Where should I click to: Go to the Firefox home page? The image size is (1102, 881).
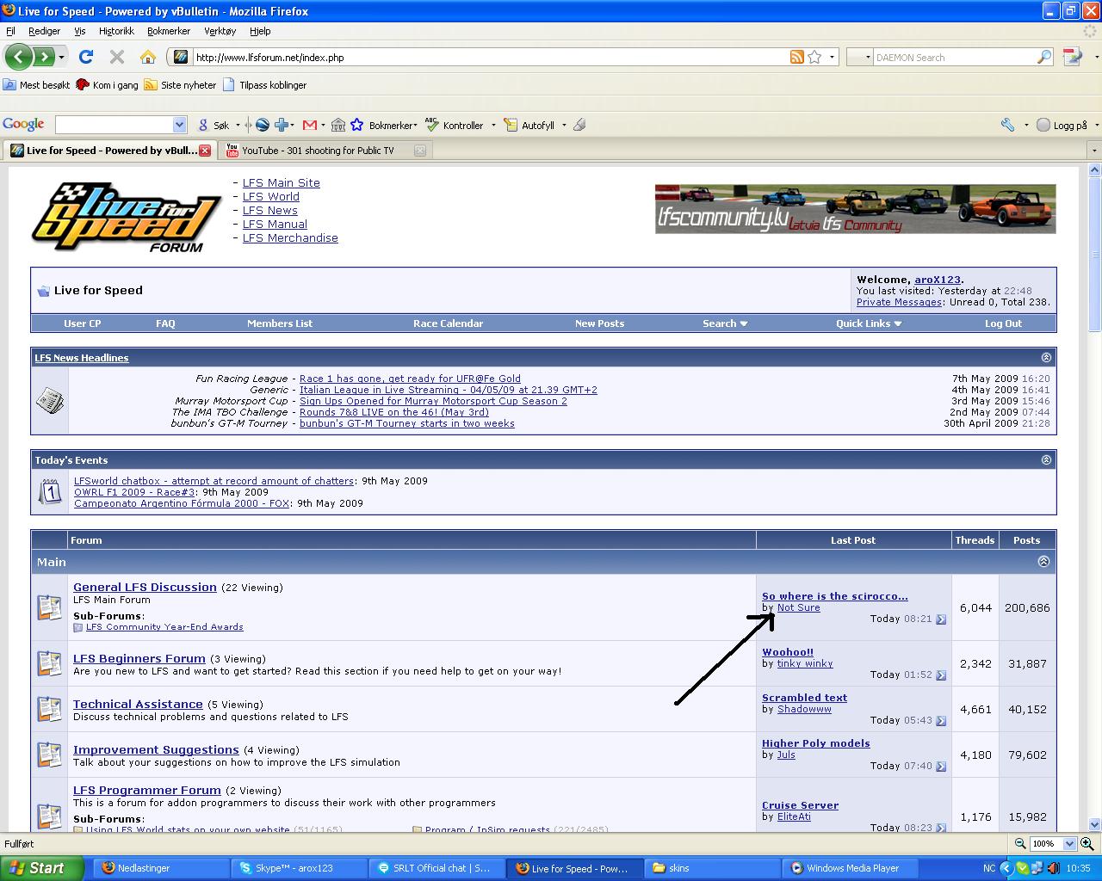point(148,58)
